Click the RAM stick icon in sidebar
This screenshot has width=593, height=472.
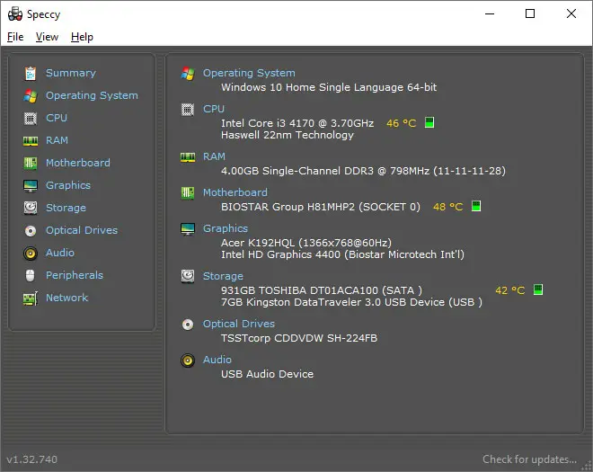(31, 141)
